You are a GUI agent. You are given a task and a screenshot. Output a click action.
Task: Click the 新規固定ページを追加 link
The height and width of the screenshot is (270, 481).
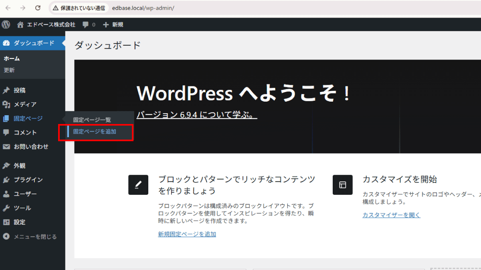(x=187, y=234)
